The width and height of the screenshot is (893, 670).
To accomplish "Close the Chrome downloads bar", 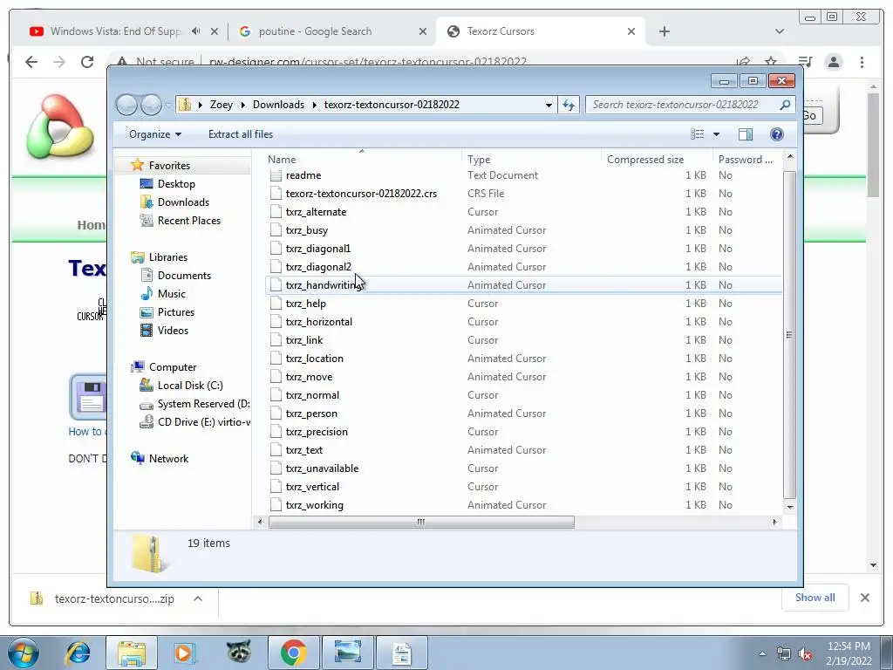I will click(864, 598).
